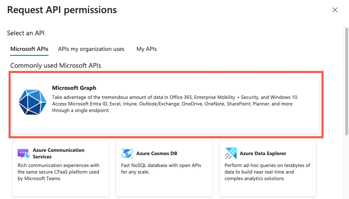
Task: Close the Request API permissions panel
Action: click(335, 10)
